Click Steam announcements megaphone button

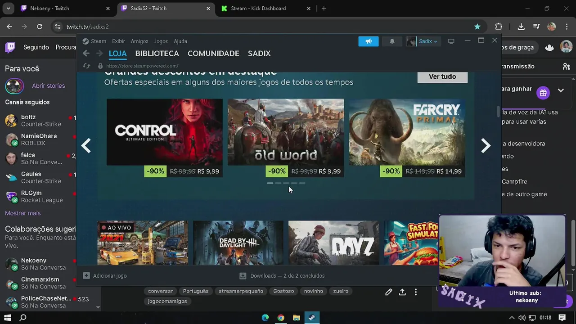pyautogui.click(x=369, y=41)
